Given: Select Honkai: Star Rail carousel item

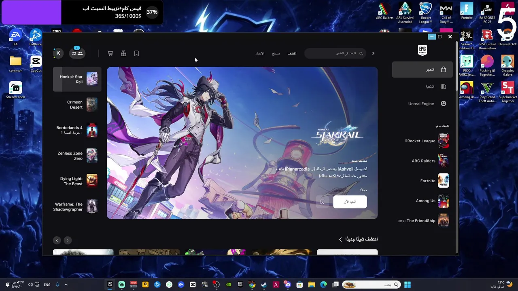Looking at the screenshot, I should 77,79.
